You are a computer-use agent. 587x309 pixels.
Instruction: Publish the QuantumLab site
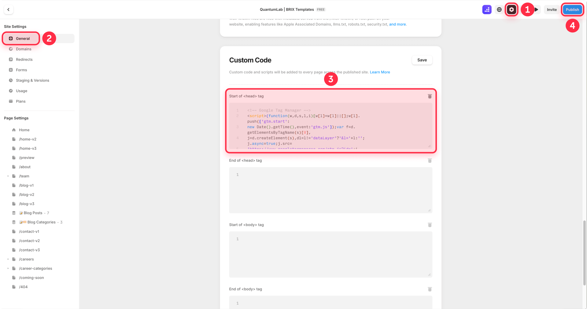tap(572, 9)
